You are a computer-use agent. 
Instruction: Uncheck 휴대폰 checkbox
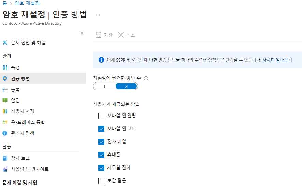[101, 155]
